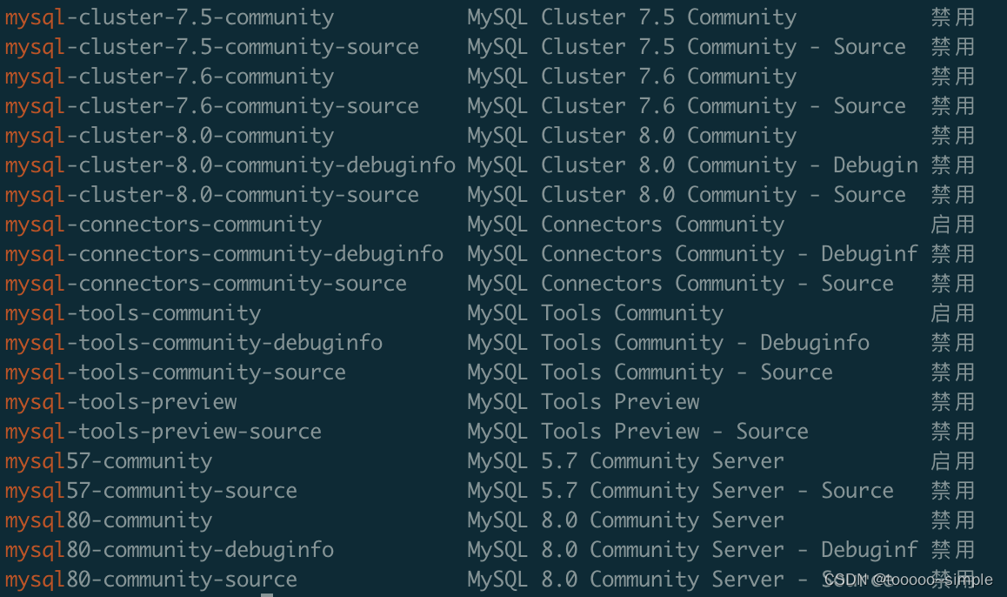This screenshot has width=1007, height=597.
Task: Click the name 'MySQL Cluster 7.6 Community - Source'
Action: tap(686, 106)
